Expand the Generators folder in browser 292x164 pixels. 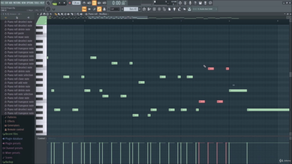pyautogui.click(x=13, y=126)
